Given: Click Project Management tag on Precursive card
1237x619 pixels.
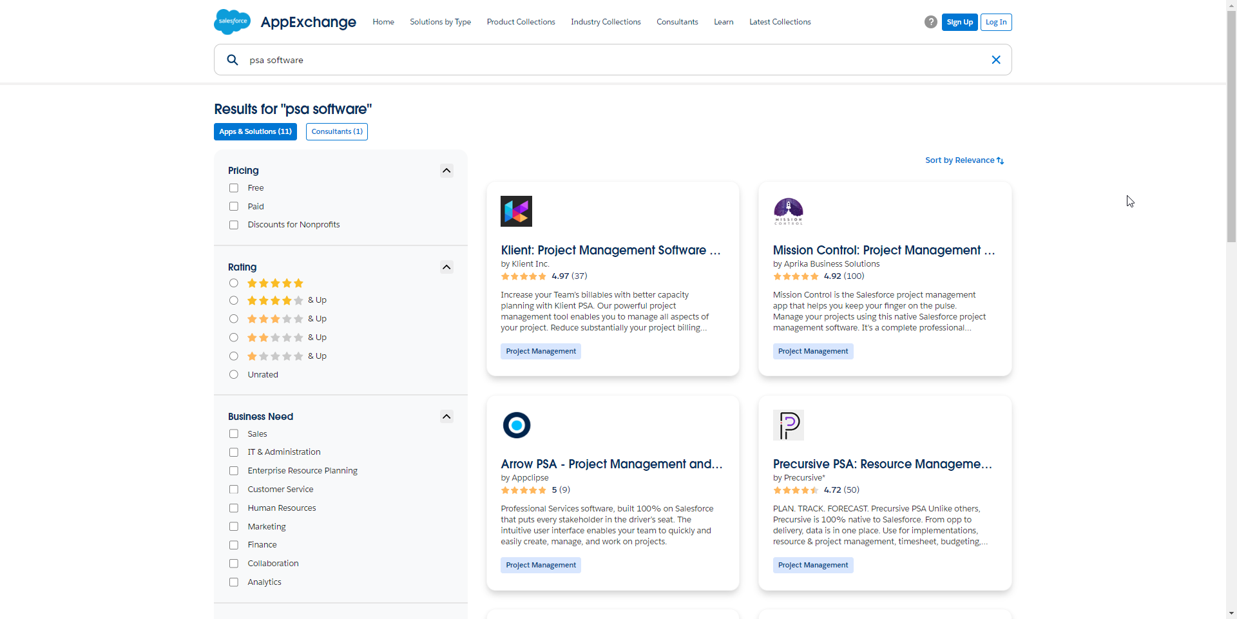Looking at the screenshot, I should pos(813,565).
